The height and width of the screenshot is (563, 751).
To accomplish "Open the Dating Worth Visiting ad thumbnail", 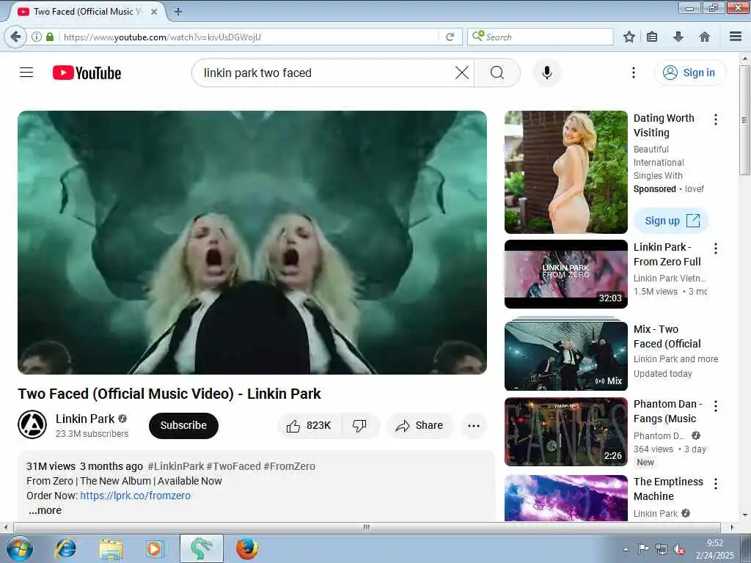I will pos(565,172).
